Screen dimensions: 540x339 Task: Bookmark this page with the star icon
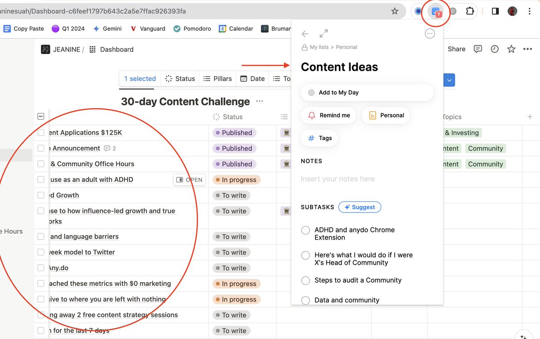pos(395,11)
